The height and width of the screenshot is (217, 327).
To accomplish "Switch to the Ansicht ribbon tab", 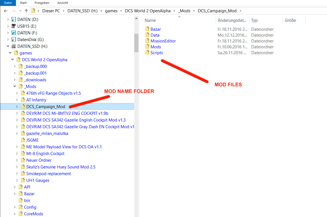I will pyautogui.click(x=62, y=3).
